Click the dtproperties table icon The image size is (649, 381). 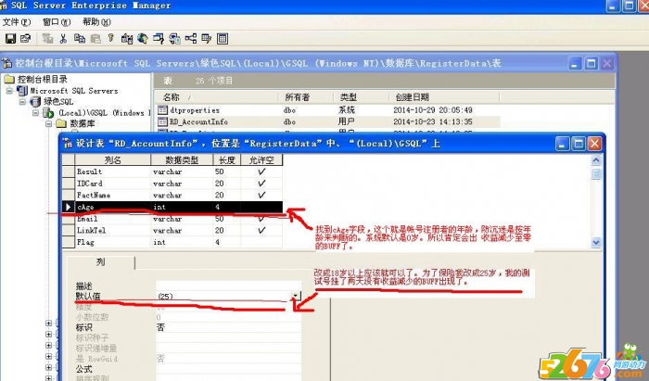click(x=162, y=110)
